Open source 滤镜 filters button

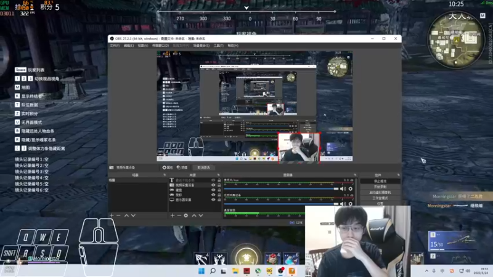tap(182, 167)
